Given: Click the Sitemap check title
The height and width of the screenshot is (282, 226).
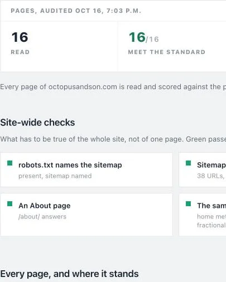Looking at the screenshot, I should pyautogui.click(x=211, y=165).
